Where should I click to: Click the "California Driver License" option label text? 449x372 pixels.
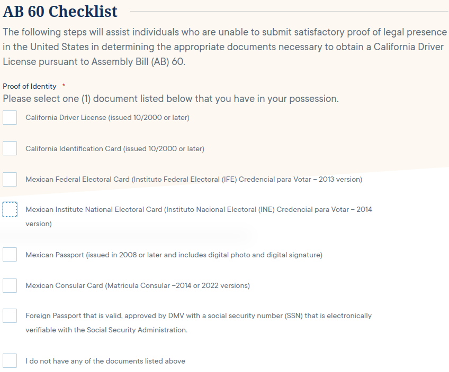point(107,117)
